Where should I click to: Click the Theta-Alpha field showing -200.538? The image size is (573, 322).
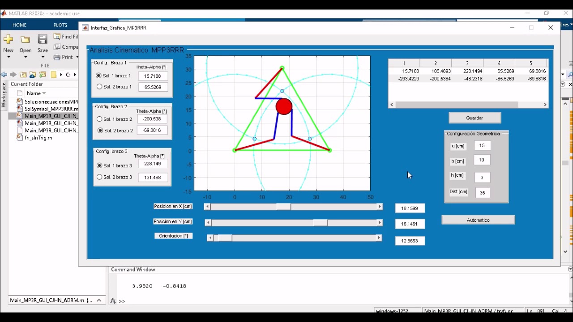tap(153, 119)
